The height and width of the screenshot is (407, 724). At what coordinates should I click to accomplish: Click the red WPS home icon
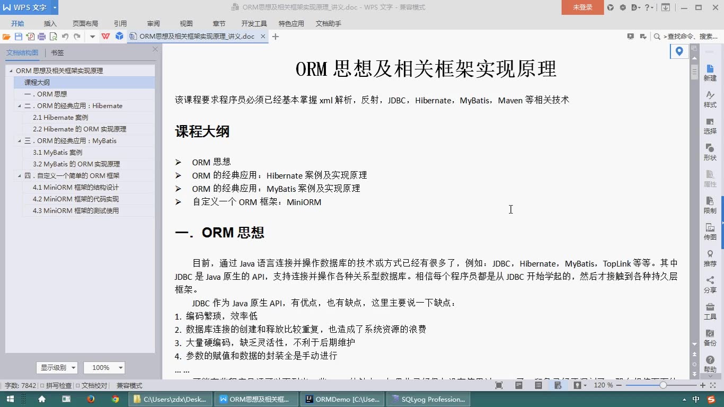(x=105, y=37)
